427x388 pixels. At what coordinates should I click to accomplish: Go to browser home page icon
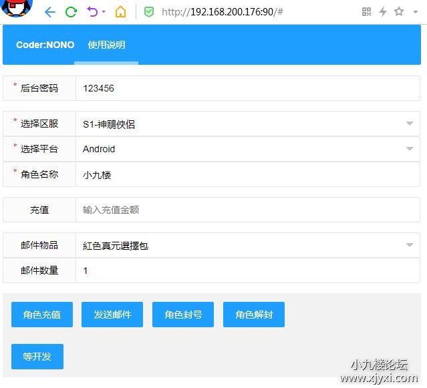pyautogui.click(x=120, y=12)
